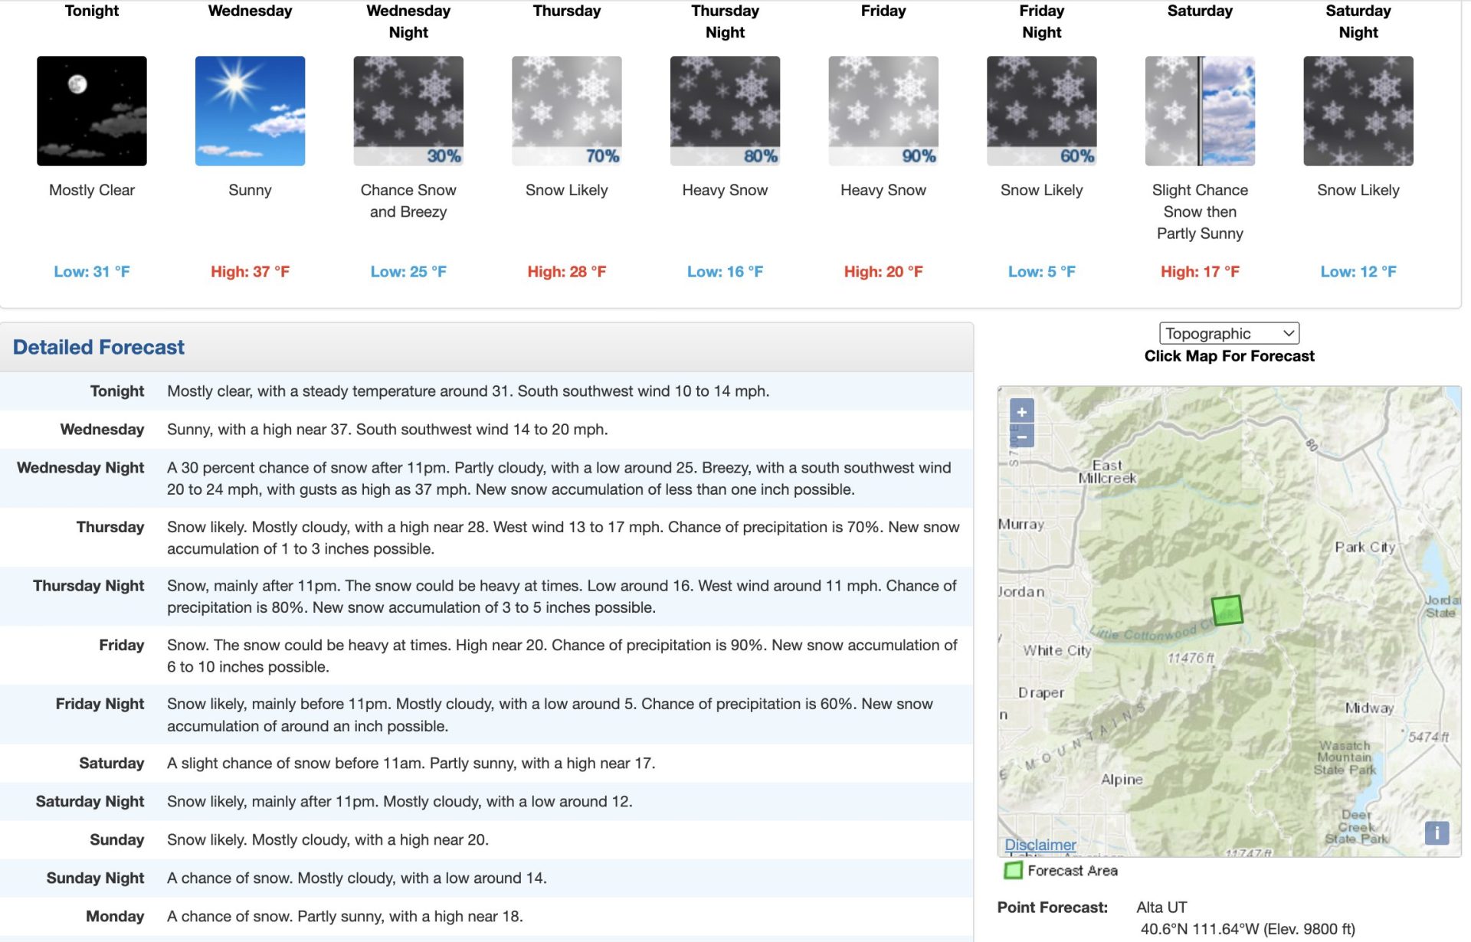Open the Topographic map type dropdown
The image size is (1471, 942).
[1229, 333]
